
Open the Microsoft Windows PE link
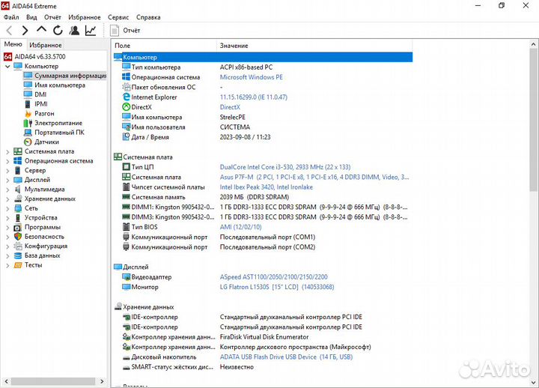pyautogui.click(x=251, y=77)
